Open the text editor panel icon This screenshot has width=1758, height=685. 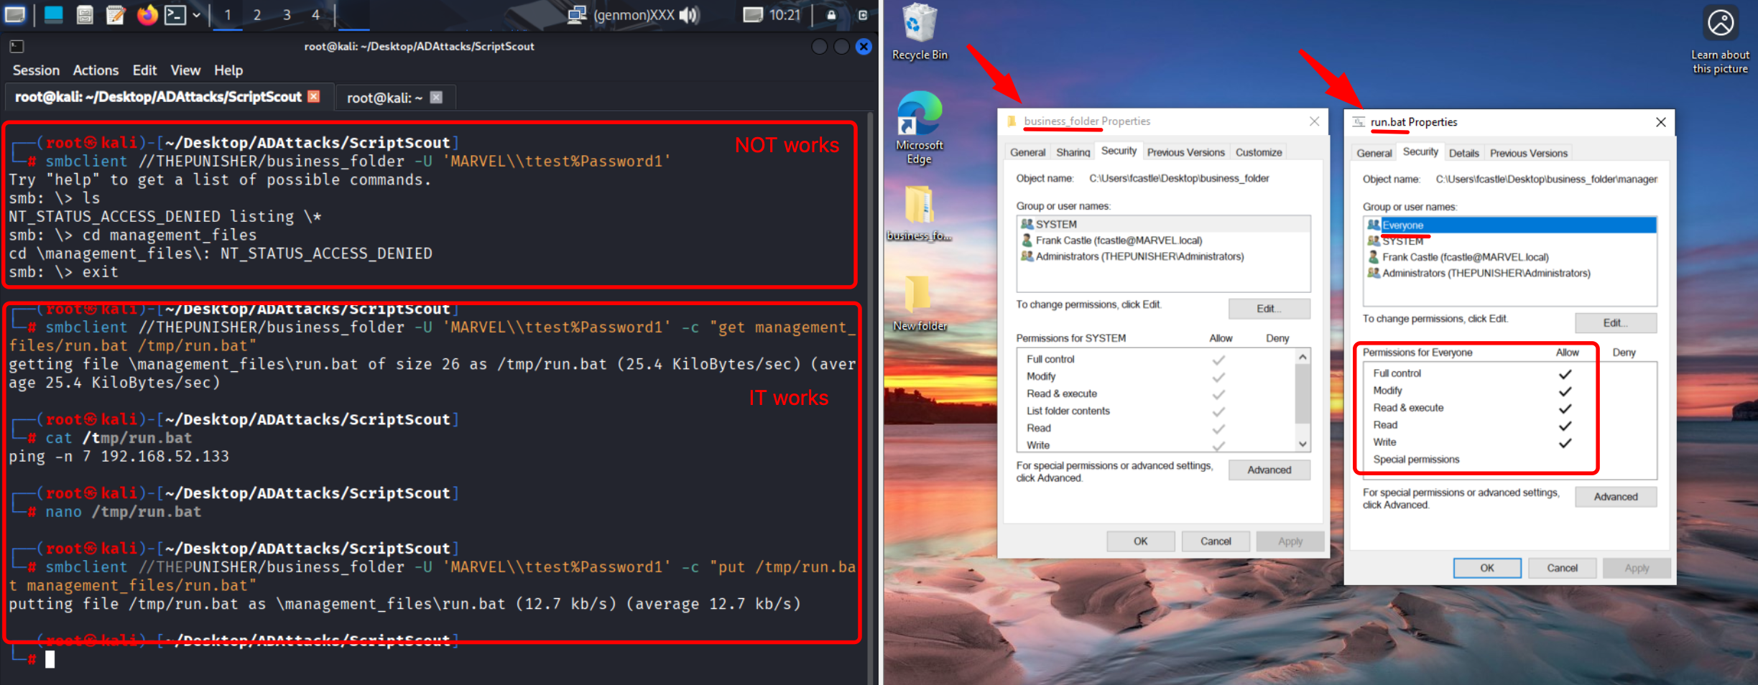(x=115, y=14)
